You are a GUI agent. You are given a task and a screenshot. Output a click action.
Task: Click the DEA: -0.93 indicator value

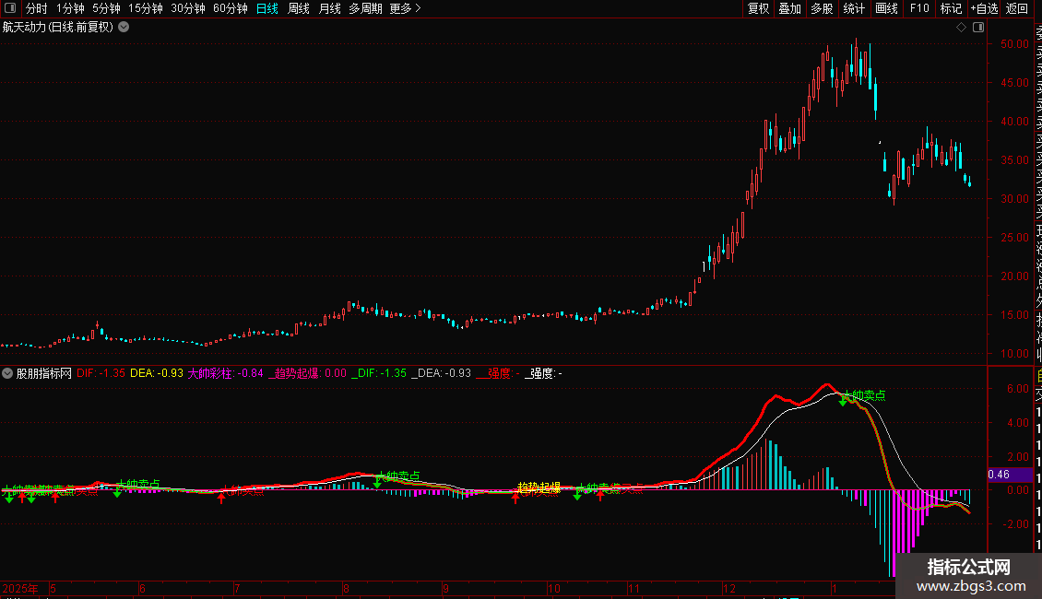pos(157,373)
